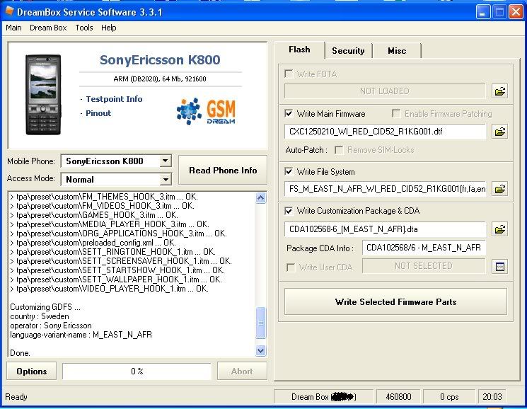The height and width of the screenshot is (409, 527).
Task: Click the GSM Dream logo
Action: click(x=206, y=111)
